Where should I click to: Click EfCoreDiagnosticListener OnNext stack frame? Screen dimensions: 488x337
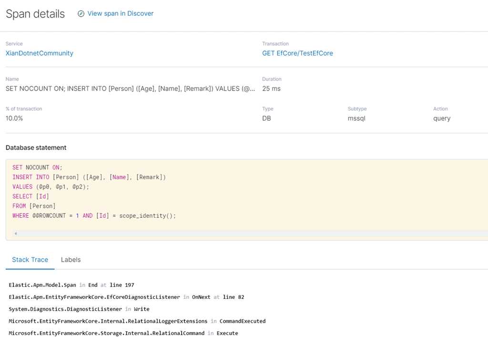[126, 297]
